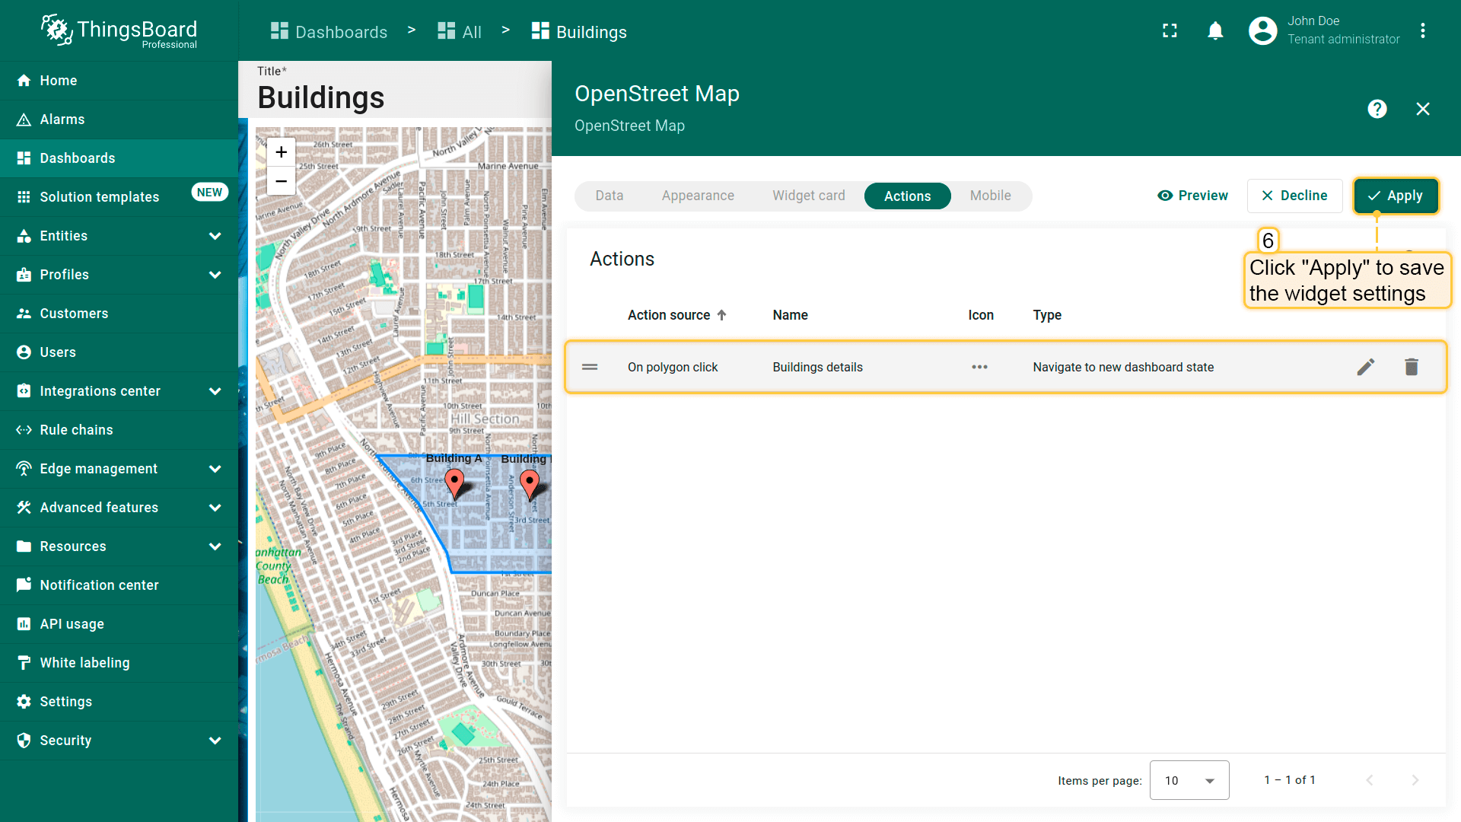Screen dimensions: 1461x822
Task: Open the three-dot user menu
Action: [x=1422, y=31]
